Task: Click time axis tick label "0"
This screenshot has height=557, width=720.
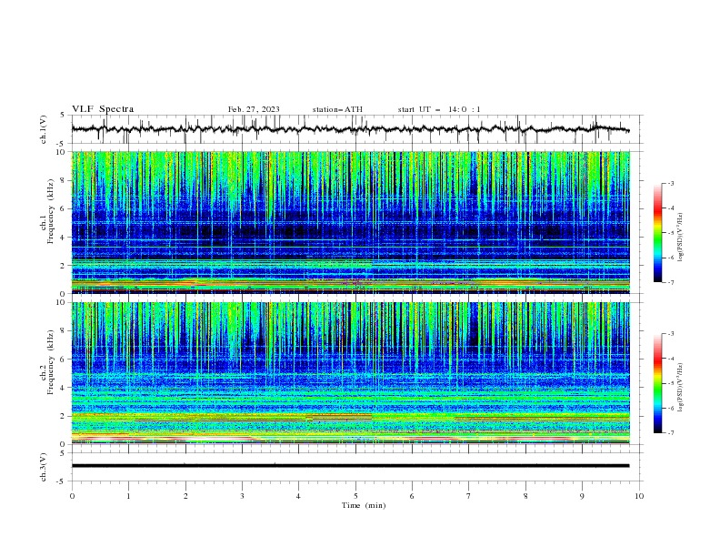Action: pos(72,496)
